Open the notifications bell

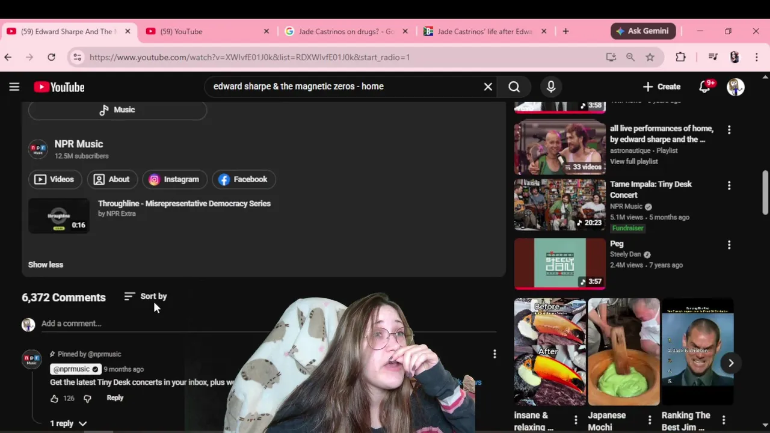[x=706, y=87]
